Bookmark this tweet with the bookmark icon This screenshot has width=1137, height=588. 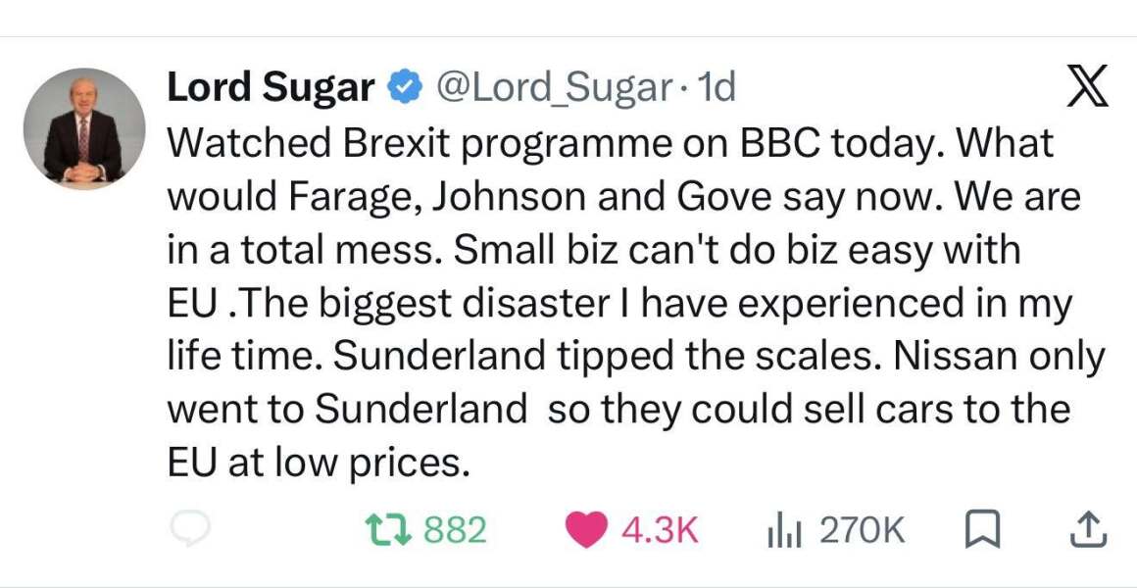click(982, 531)
